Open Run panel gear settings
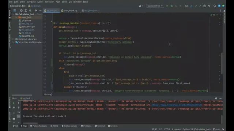This screenshot has width=234, height=131. point(216,98)
